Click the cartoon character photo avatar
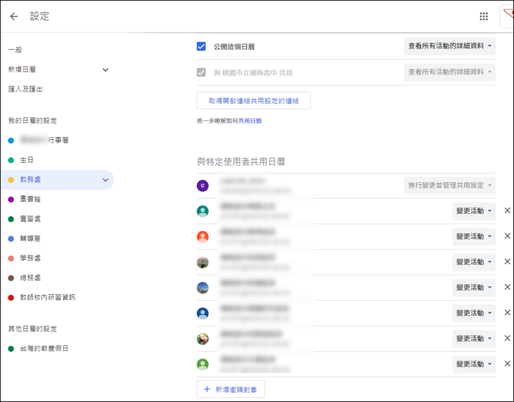The height and width of the screenshot is (402, 514). (203, 339)
